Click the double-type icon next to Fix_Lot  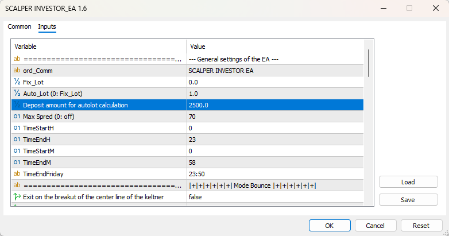tap(17, 82)
